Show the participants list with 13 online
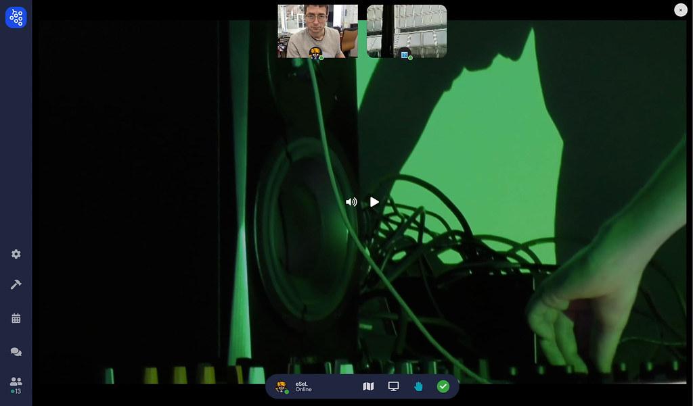693x406 pixels. [16, 385]
